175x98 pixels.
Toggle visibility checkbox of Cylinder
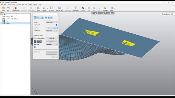(3, 23)
